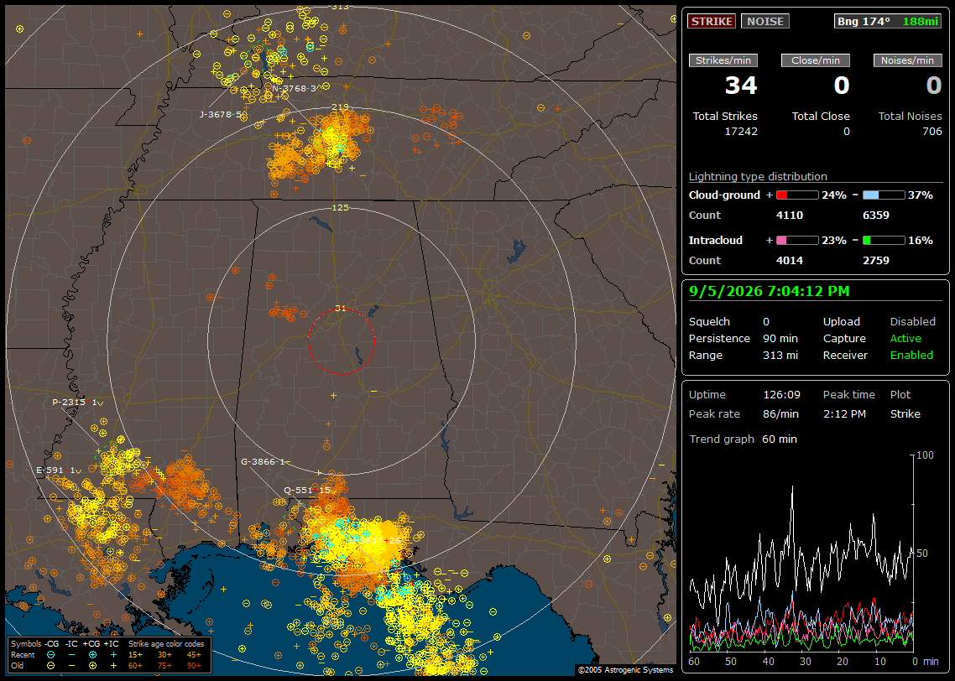Click storm cell label N-3768-3
This screenshot has height=681, width=955.
tap(294, 88)
